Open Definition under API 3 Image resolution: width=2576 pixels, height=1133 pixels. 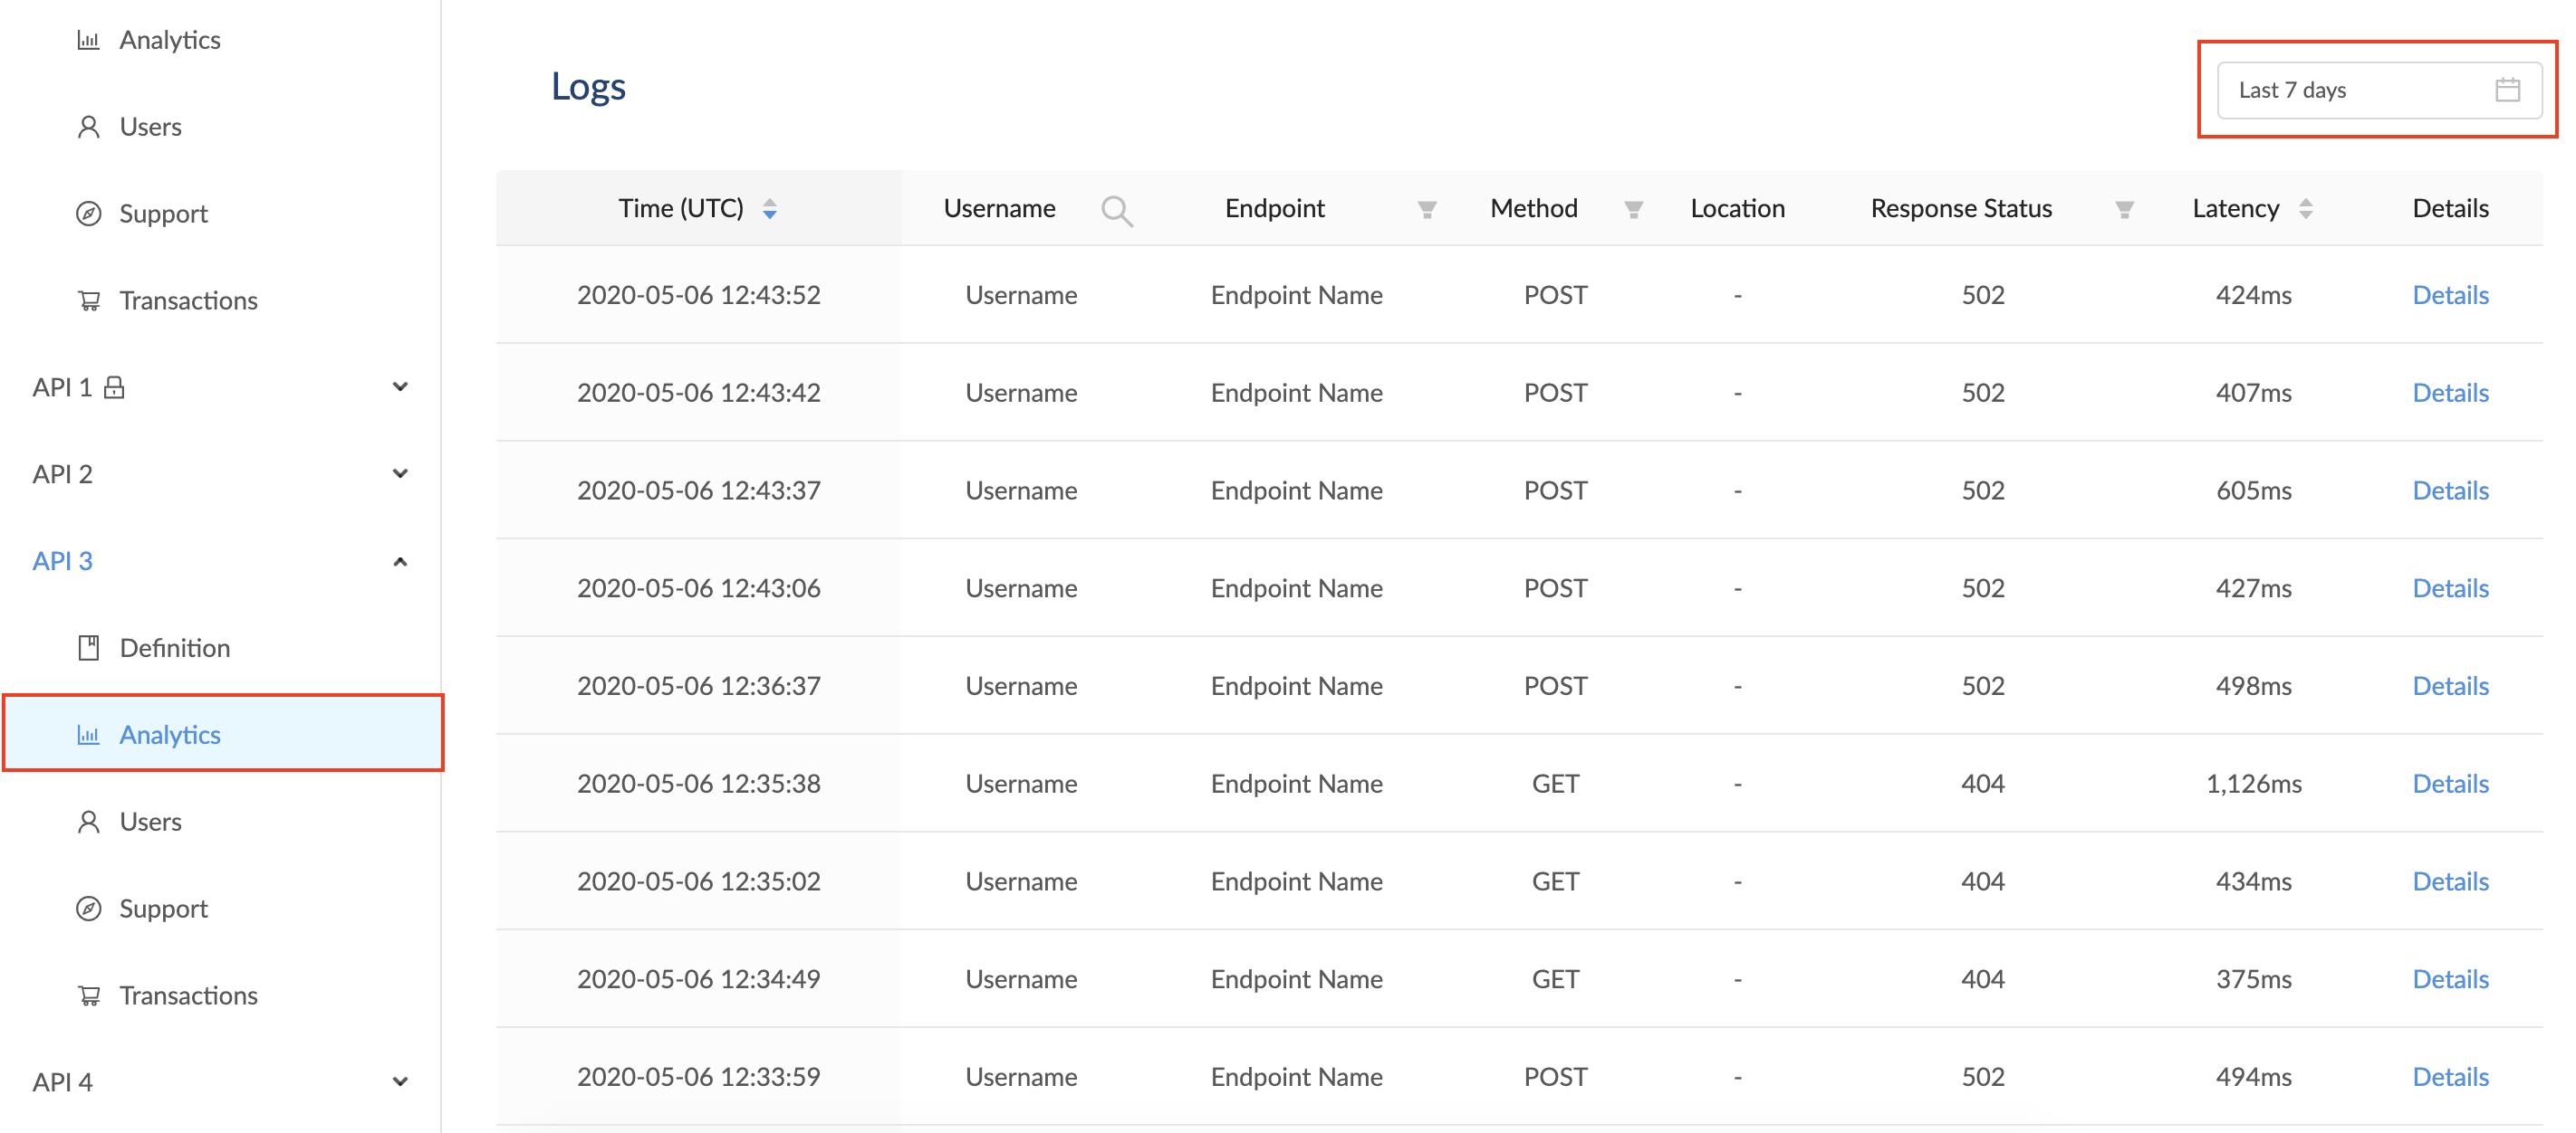174,649
